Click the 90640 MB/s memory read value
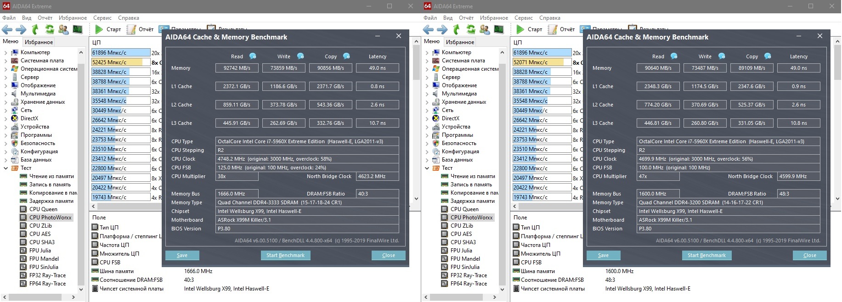Screen dimensions: 842x302 coord(658,68)
